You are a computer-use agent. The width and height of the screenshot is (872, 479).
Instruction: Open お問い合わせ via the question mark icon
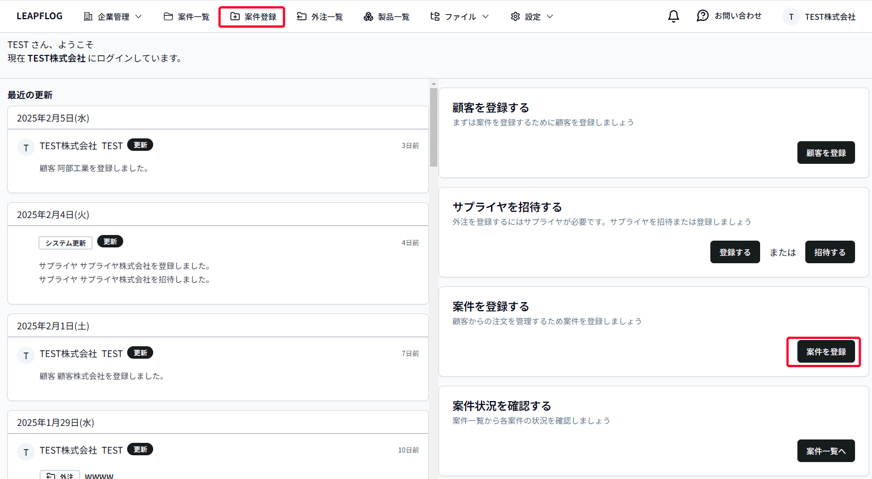coord(702,15)
